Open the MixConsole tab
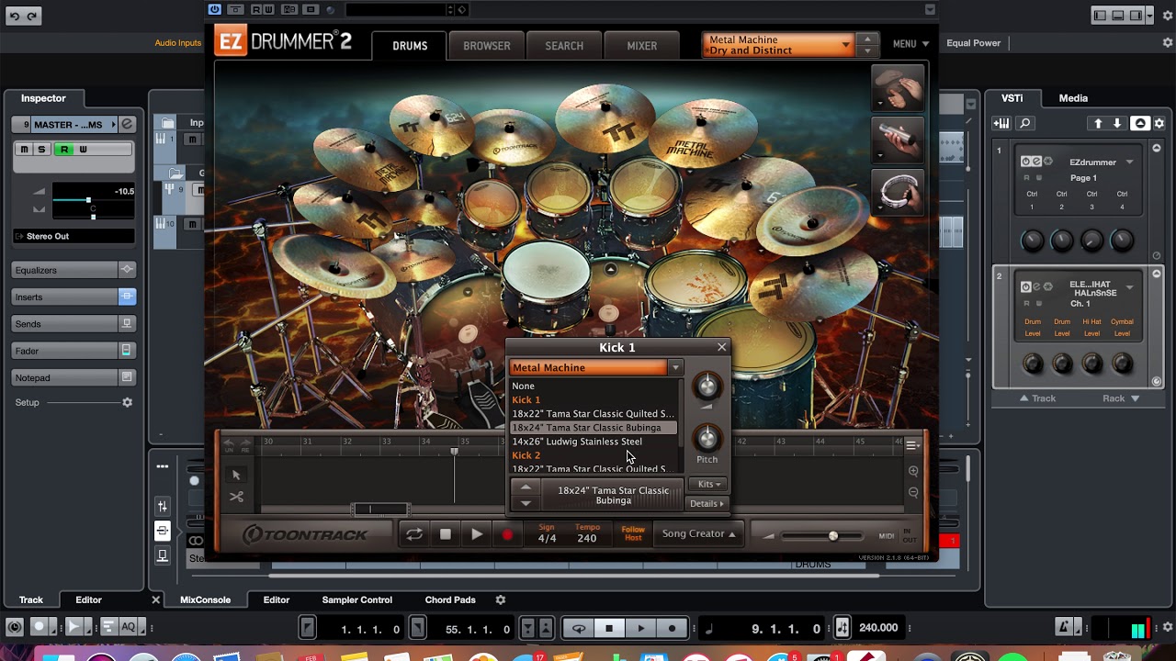Screen dimensions: 1176x661 pos(205,599)
